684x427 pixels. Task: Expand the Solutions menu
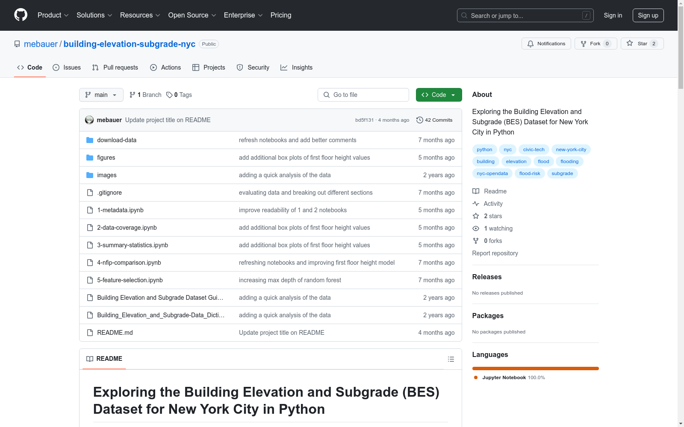[x=94, y=15]
